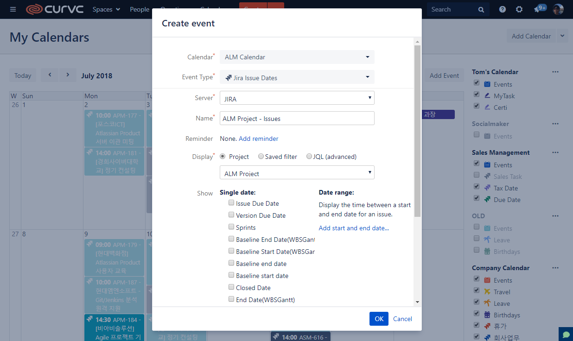573x341 pixels.
Task: Enable the Sales Task checkbox
Action: pyautogui.click(x=476, y=175)
